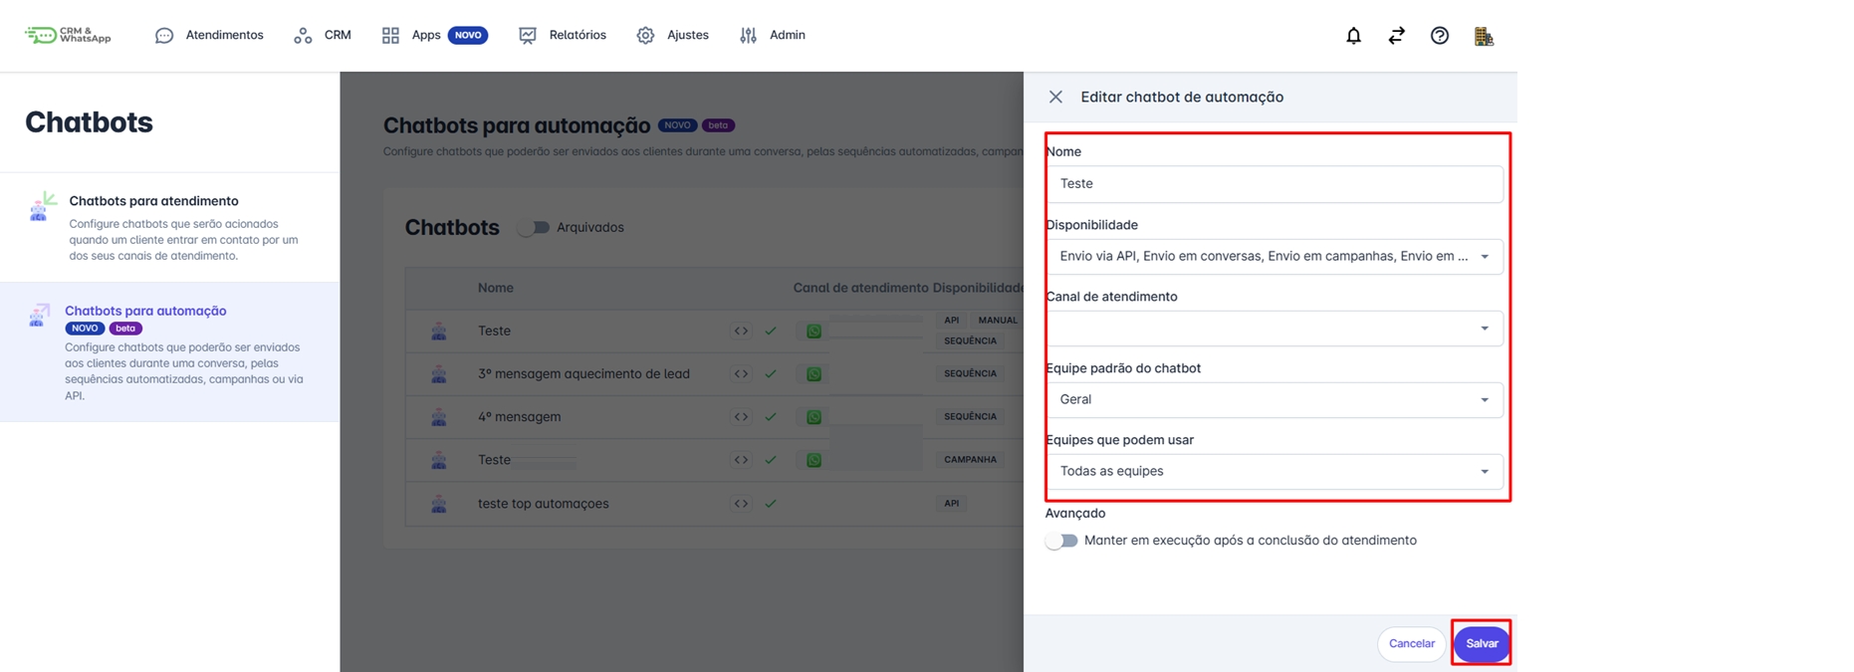Close the Editar chatbot panel with X
The width and height of the screenshot is (1854, 672).
[x=1055, y=97]
